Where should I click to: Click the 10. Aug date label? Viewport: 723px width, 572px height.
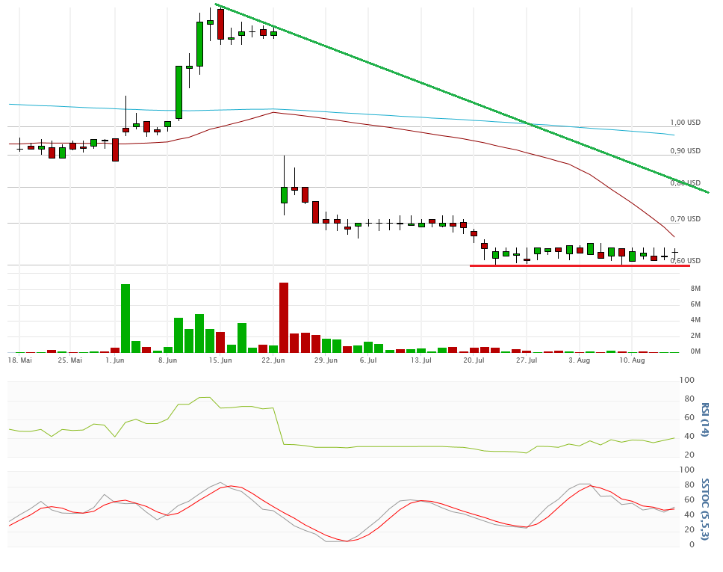pyautogui.click(x=633, y=360)
